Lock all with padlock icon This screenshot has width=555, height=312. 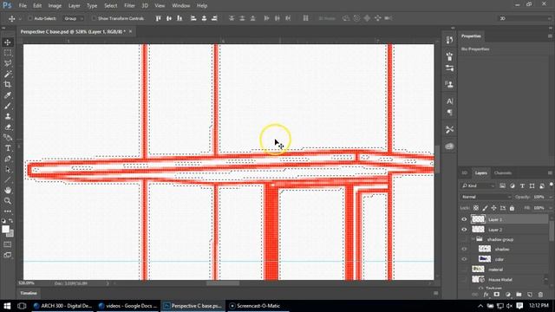(x=512, y=208)
